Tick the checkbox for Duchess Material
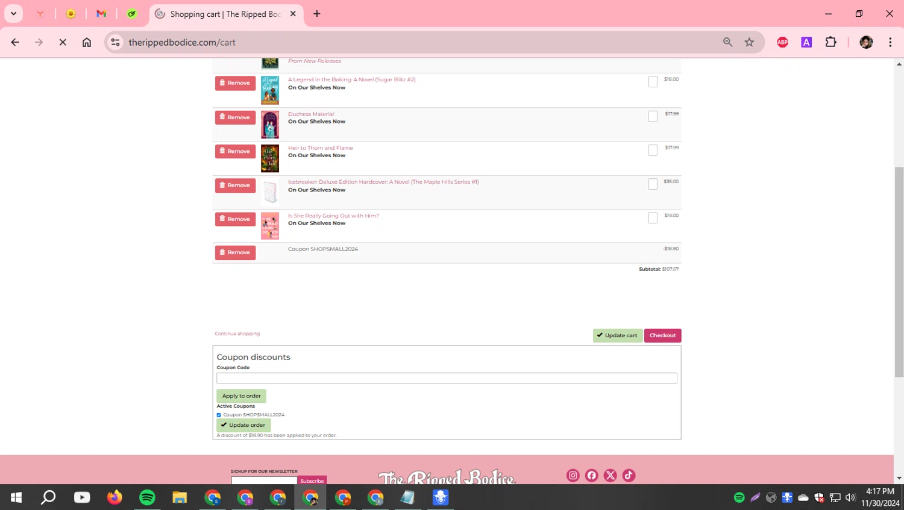904x510 pixels. pos(653,116)
